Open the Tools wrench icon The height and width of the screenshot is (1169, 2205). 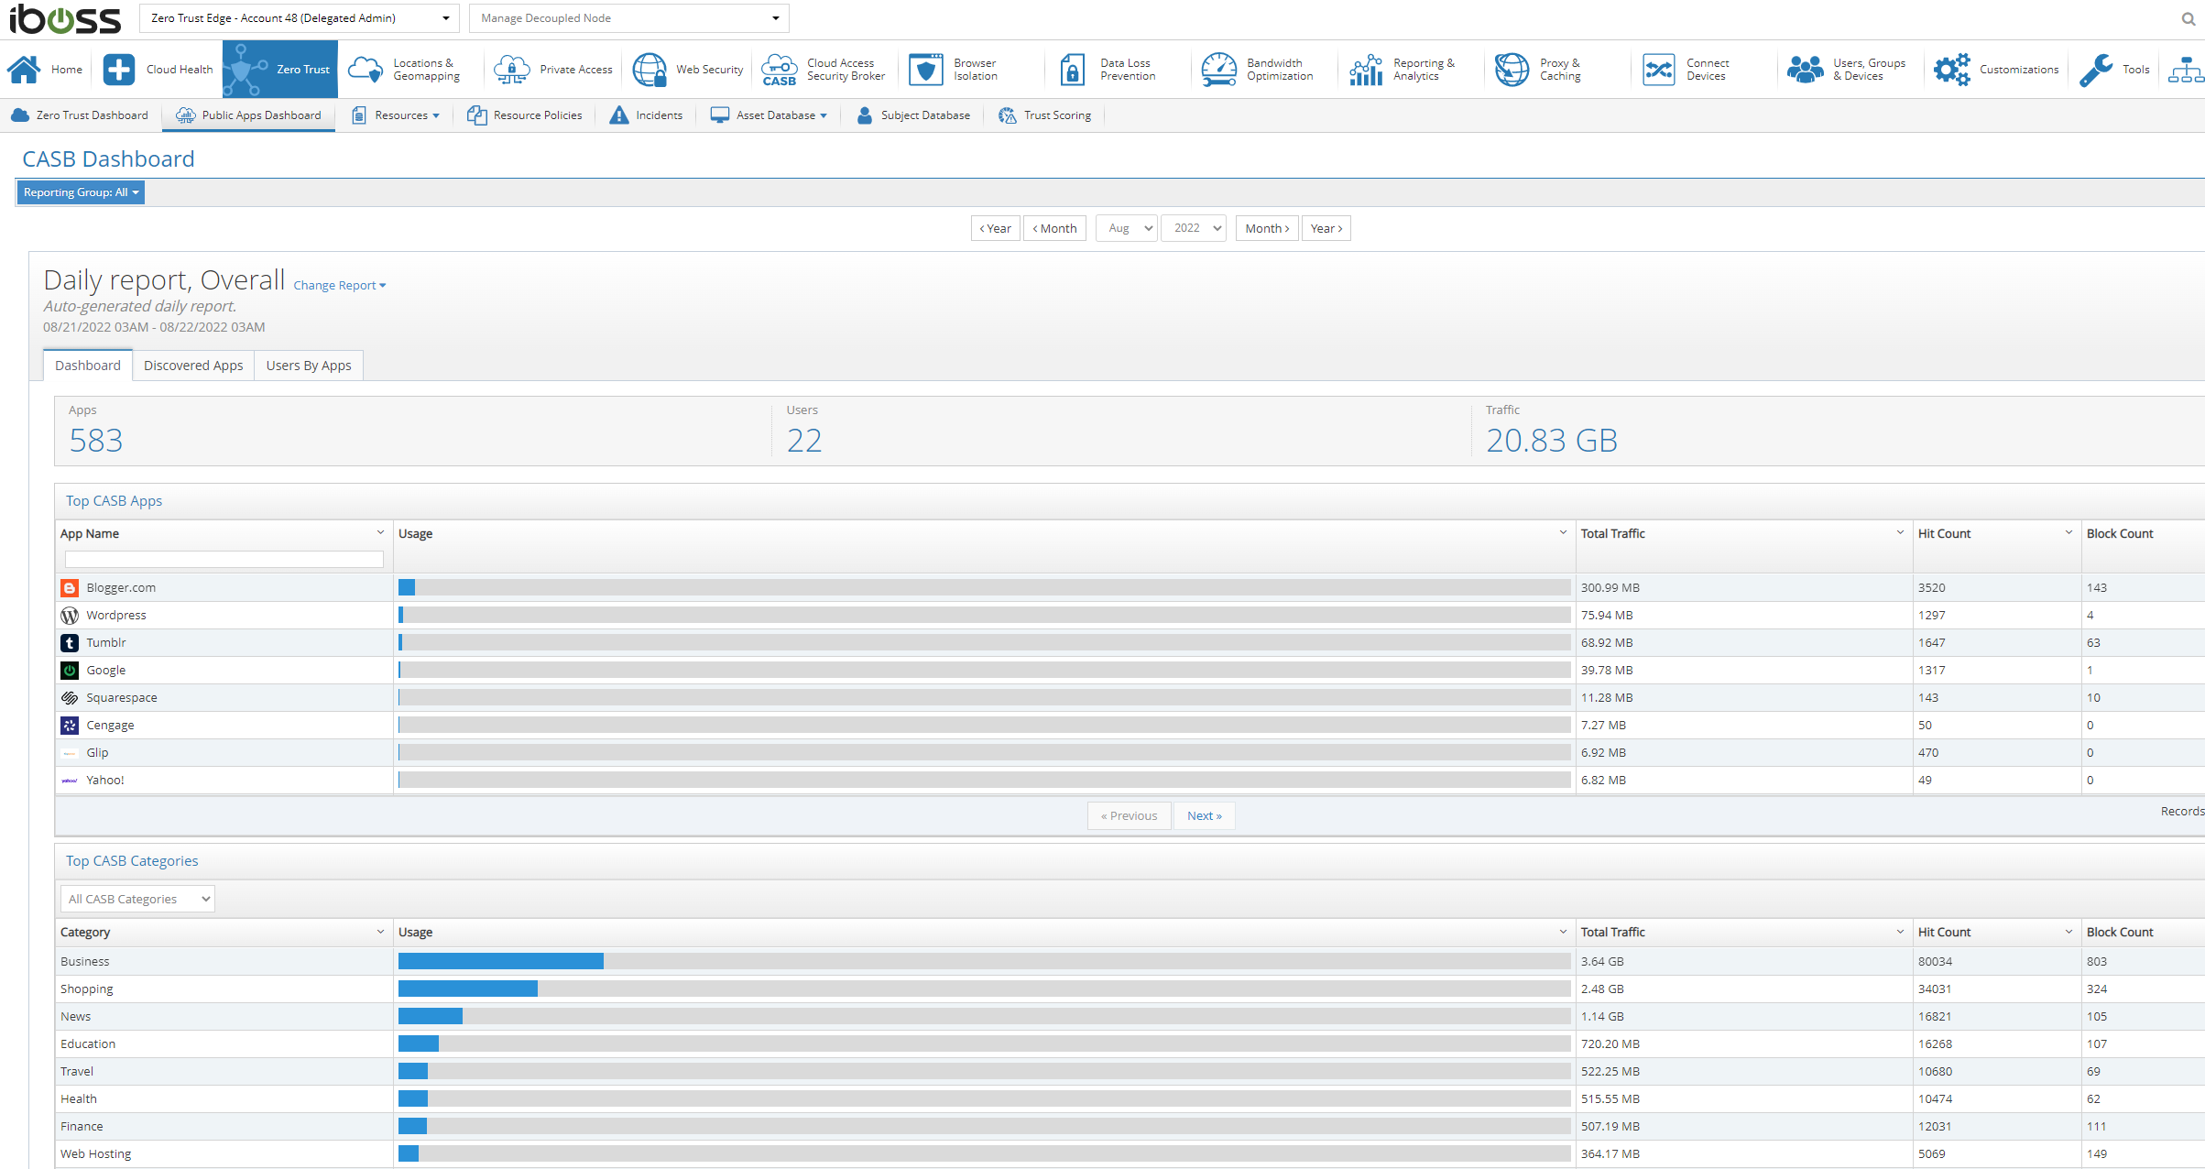click(x=2096, y=70)
